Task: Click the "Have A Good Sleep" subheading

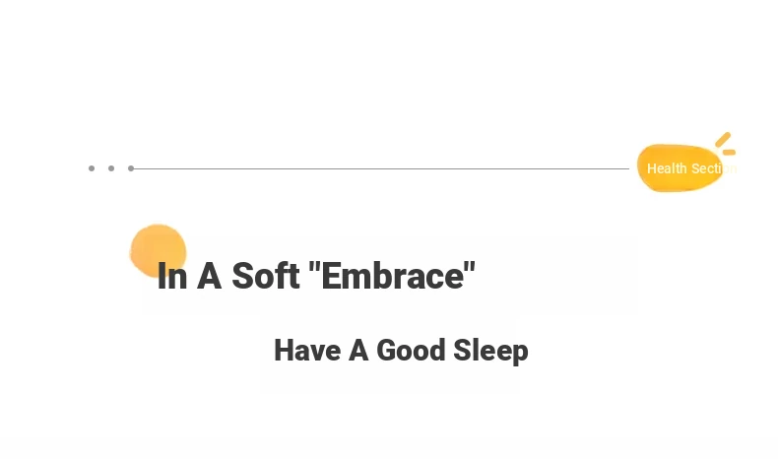Action: tap(401, 351)
